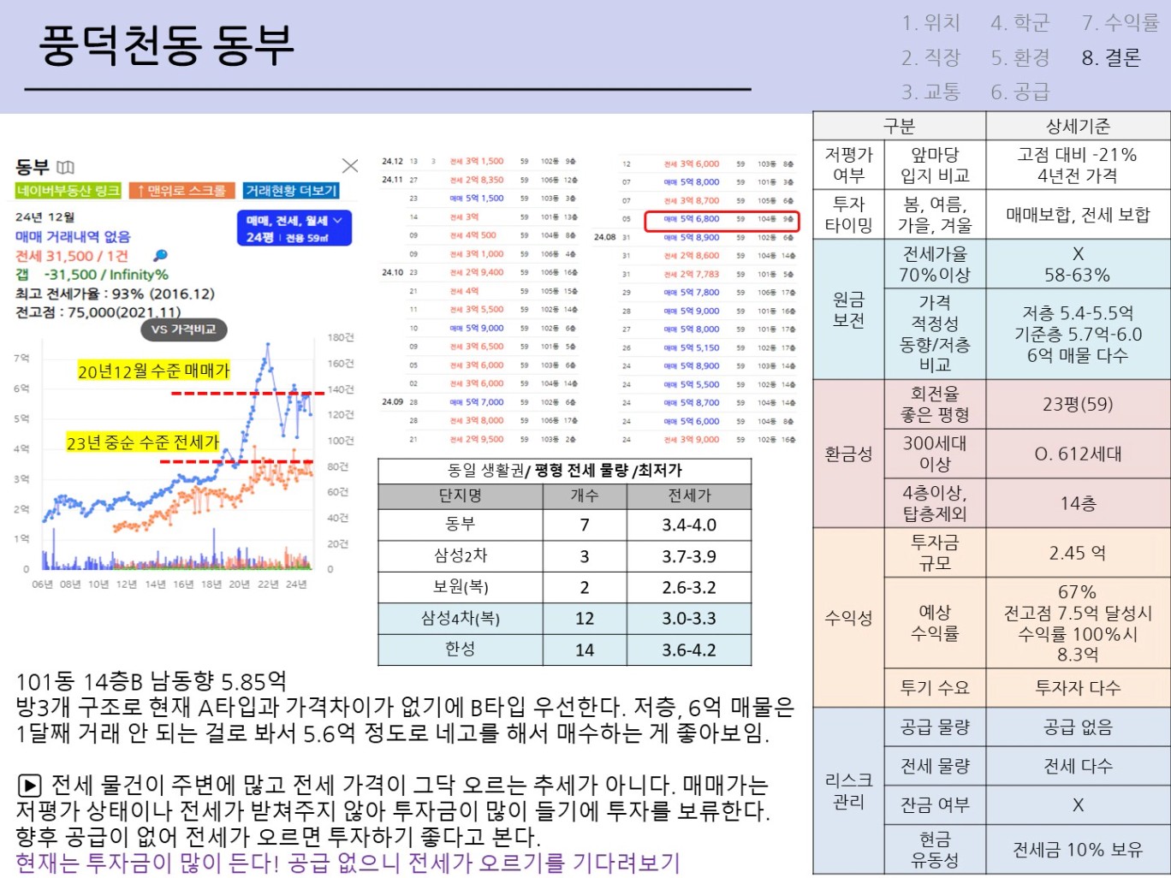Click the 단지명 column header

tap(461, 495)
